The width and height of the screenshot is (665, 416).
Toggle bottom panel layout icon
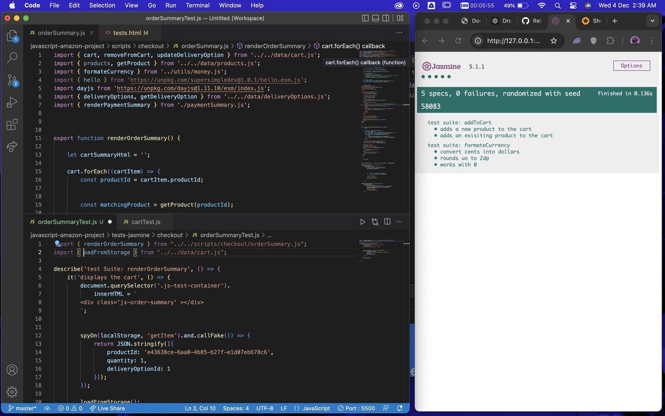[x=377, y=18]
